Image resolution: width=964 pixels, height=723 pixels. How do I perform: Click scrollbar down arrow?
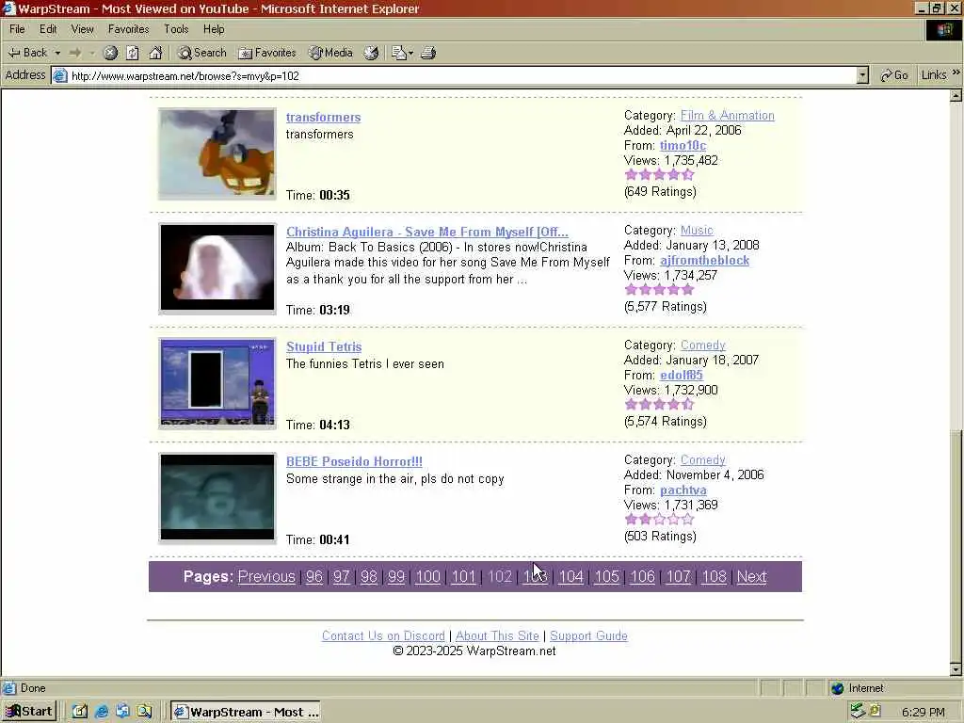point(956,669)
